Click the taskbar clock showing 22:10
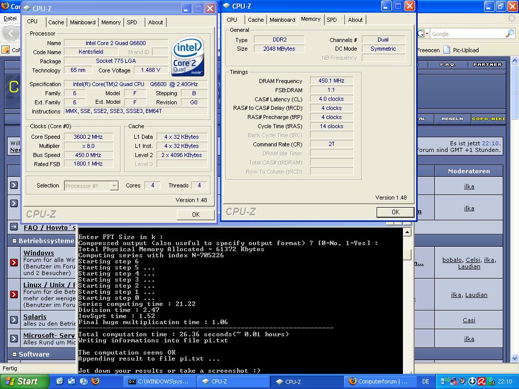The image size is (519, 389). tap(505, 381)
